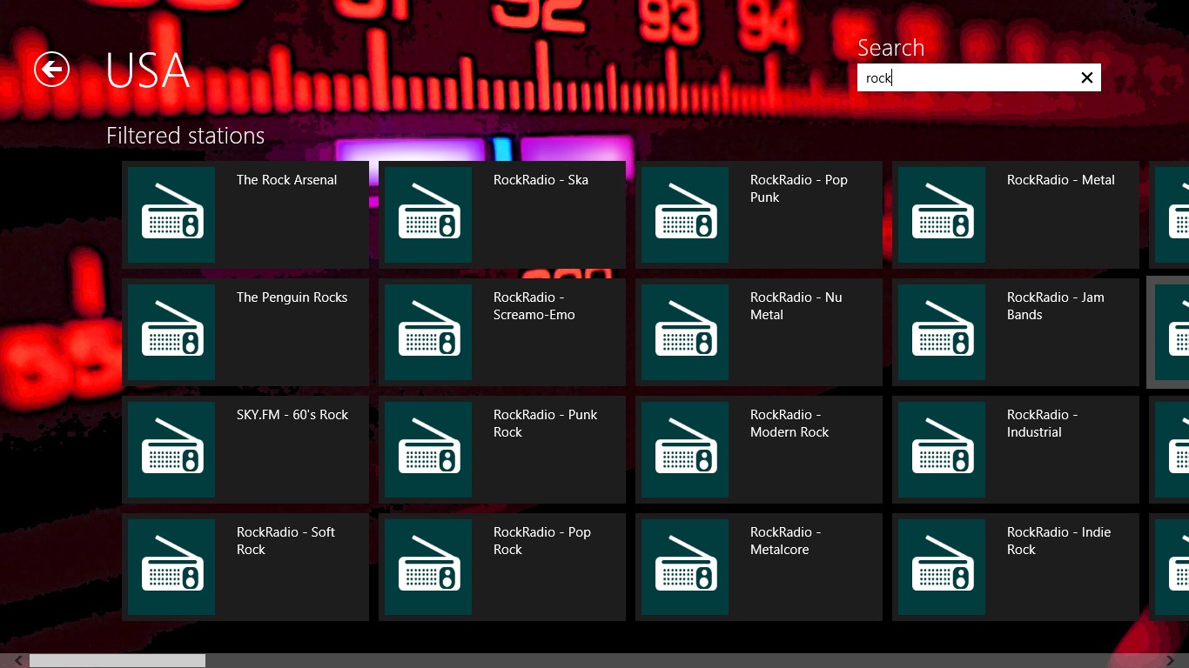The image size is (1189, 668).
Task: Click the horizontal scrollbar's left arrow
Action: [x=18, y=661]
